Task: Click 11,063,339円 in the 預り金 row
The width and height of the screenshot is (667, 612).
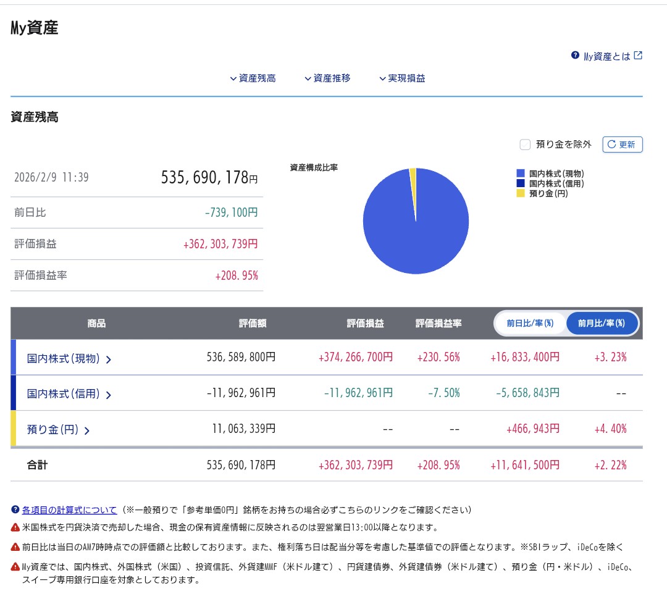Action: click(244, 428)
